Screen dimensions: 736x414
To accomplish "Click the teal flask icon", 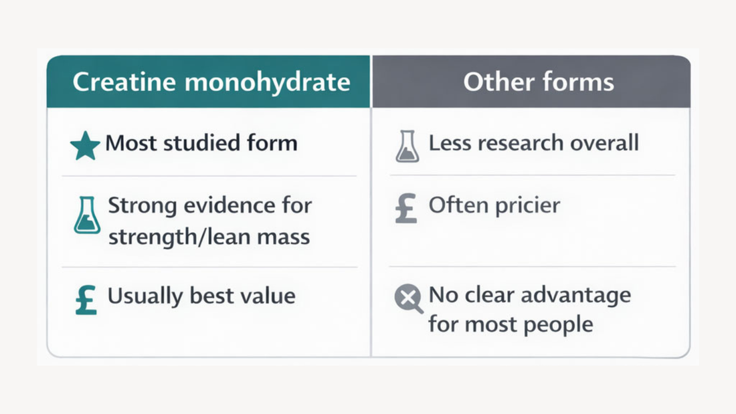I will (x=87, y=215).
